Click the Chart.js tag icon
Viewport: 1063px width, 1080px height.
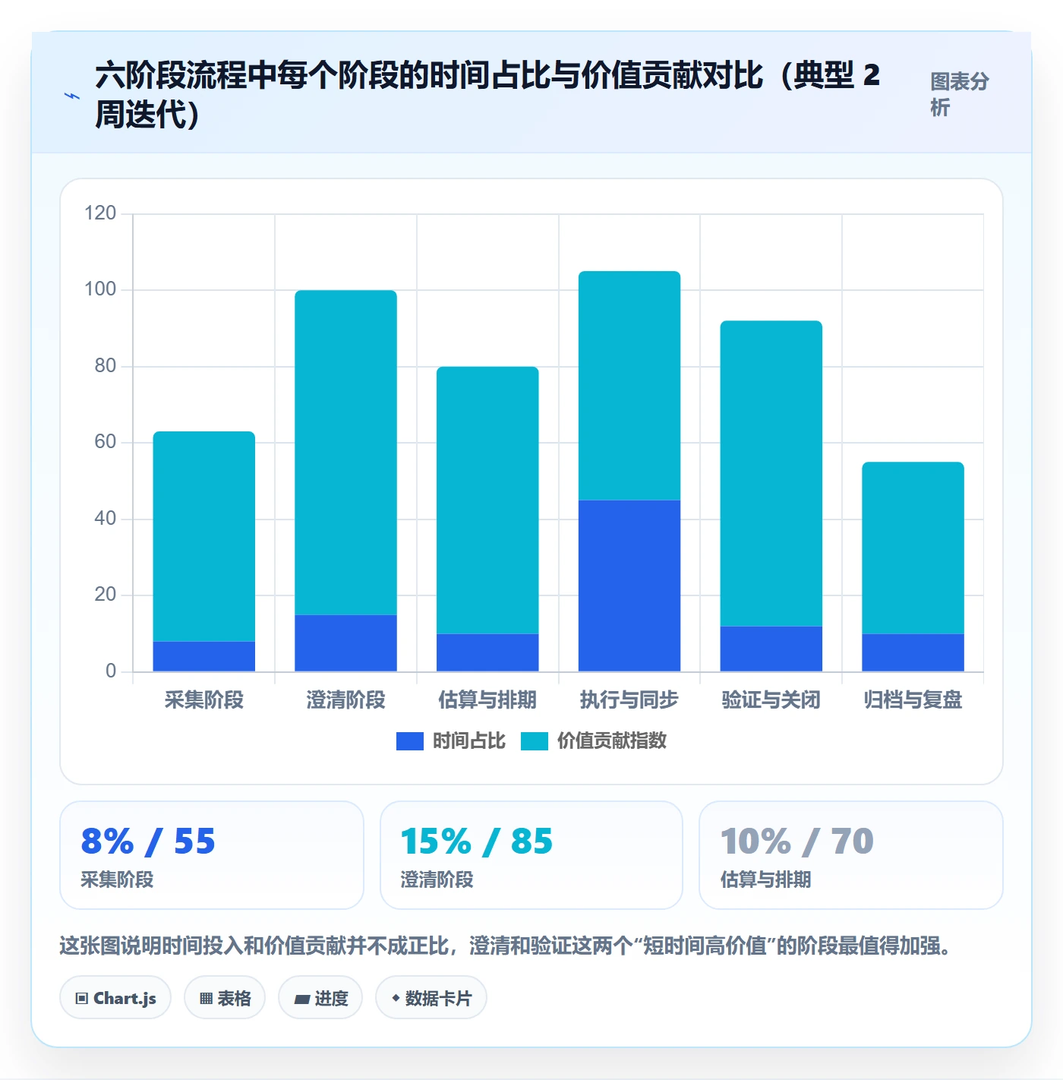[x=81, y=999]
